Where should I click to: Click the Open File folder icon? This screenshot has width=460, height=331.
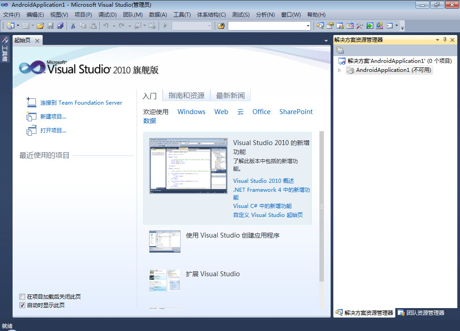coord(40,26)
